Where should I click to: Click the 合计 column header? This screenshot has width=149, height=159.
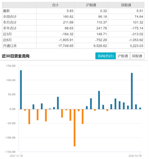coord(55,5)
